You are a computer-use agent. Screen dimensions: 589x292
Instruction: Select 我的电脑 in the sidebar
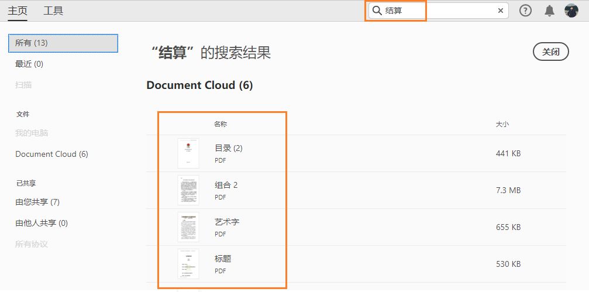(x=32, y=133)
